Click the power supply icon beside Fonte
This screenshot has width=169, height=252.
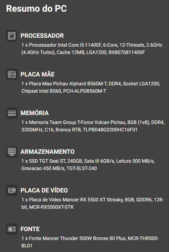tap(12, 229)
